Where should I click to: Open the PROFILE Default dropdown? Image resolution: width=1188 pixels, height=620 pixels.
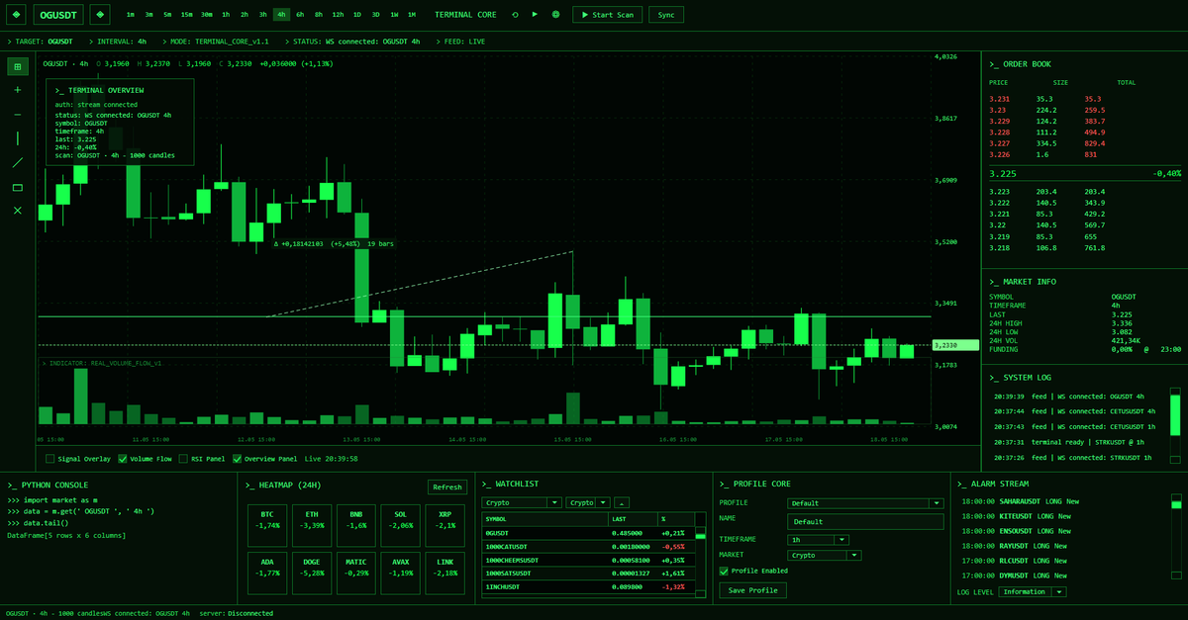865,503
